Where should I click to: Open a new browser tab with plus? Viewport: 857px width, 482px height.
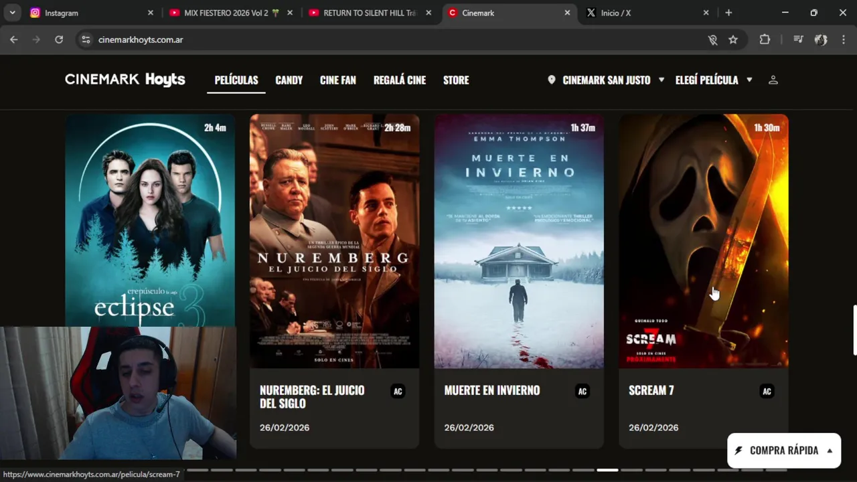coord(728,13)
